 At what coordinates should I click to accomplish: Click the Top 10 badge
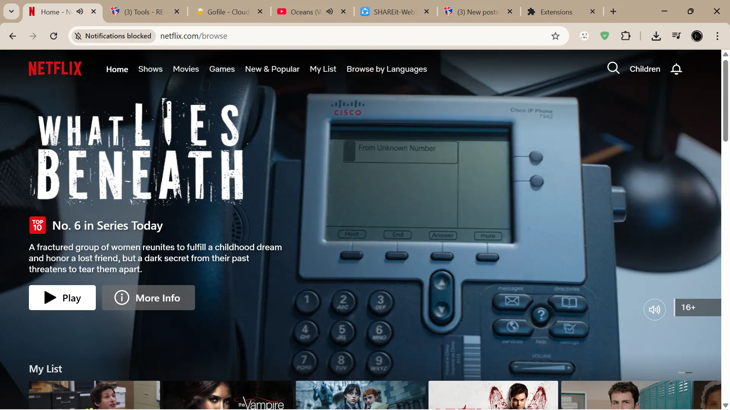(37, 225)
